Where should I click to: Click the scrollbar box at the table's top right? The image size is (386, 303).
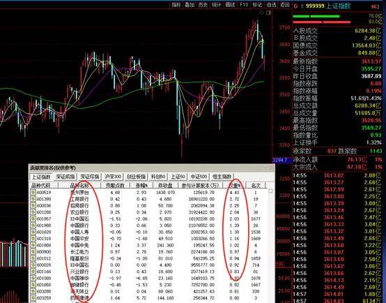[x=270, y=191]
